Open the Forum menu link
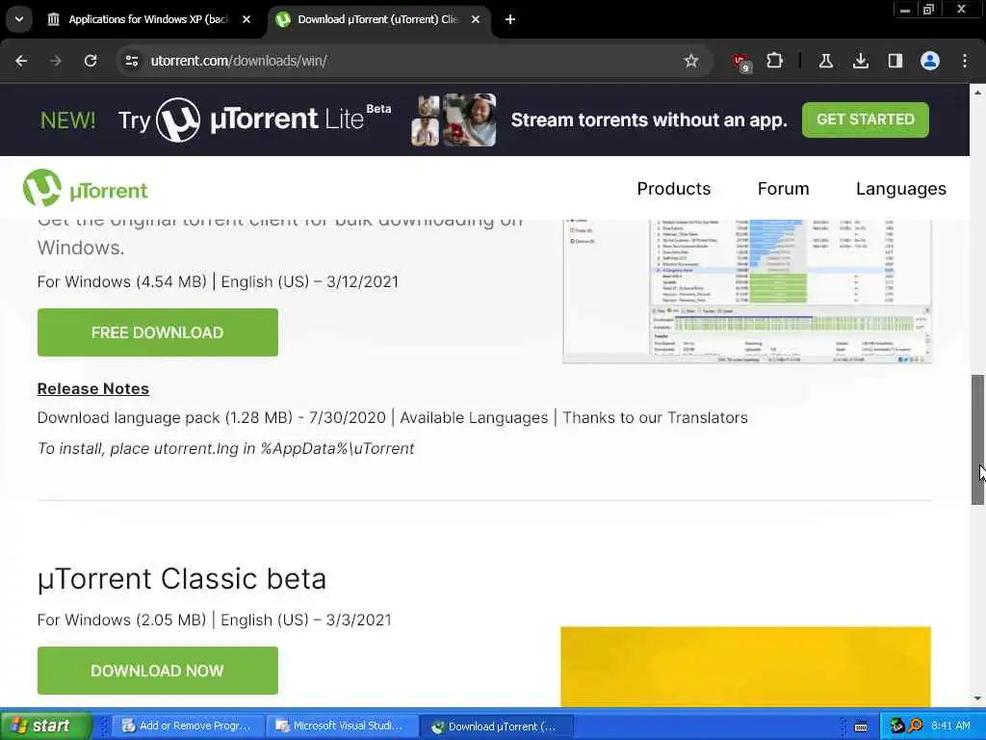986x740 pixels. [x=783, y=189]
